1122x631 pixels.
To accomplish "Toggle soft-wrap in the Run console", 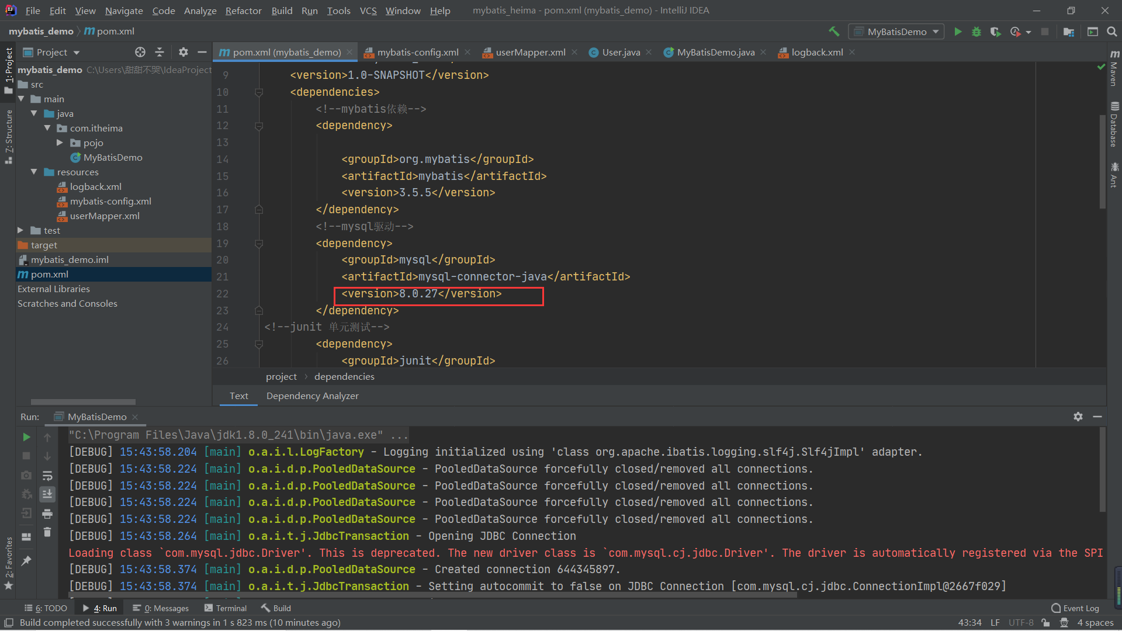I will (47, 476).
